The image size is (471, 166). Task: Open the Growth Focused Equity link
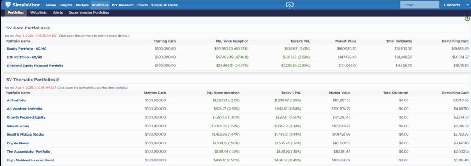pyautogui.click(x=26, y=117)
